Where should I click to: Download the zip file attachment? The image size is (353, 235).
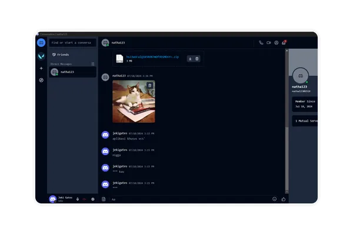pyautogui.click(x=190, y=59)
